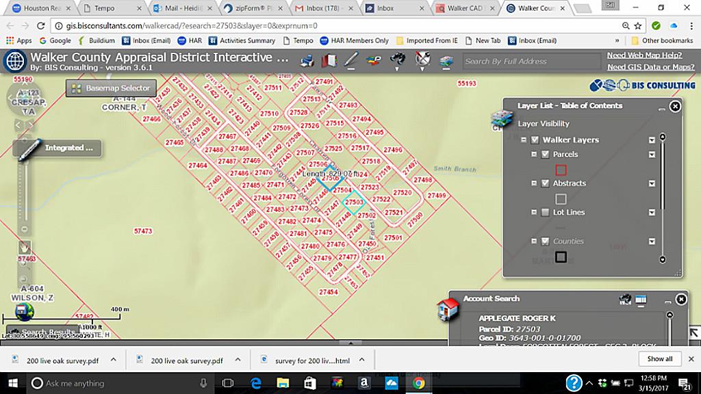Open Other bookmarks folder
701x394 pixels.
[x=662, y=40]
